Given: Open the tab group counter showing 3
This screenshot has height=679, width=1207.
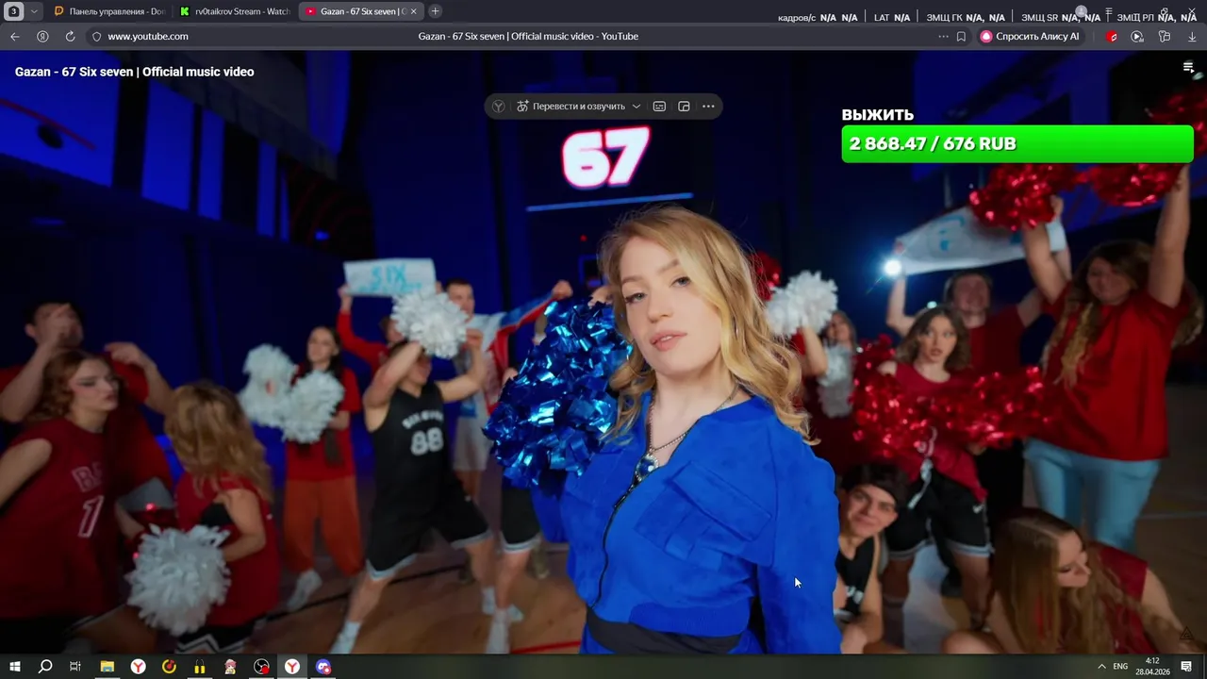Looking at the screenshot, I should click(13, 11).
